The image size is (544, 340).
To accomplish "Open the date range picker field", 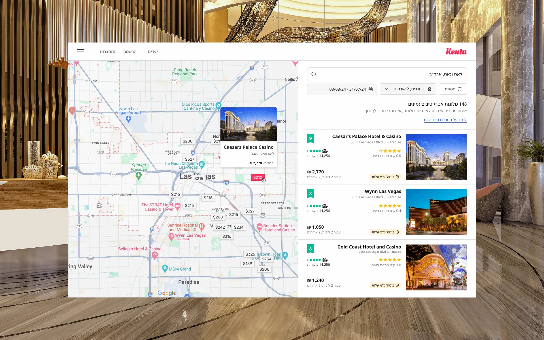I will click(342, 89).
